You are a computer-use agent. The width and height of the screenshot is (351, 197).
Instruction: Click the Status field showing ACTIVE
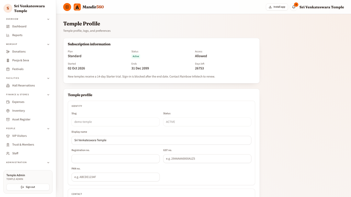pos(207,122)
